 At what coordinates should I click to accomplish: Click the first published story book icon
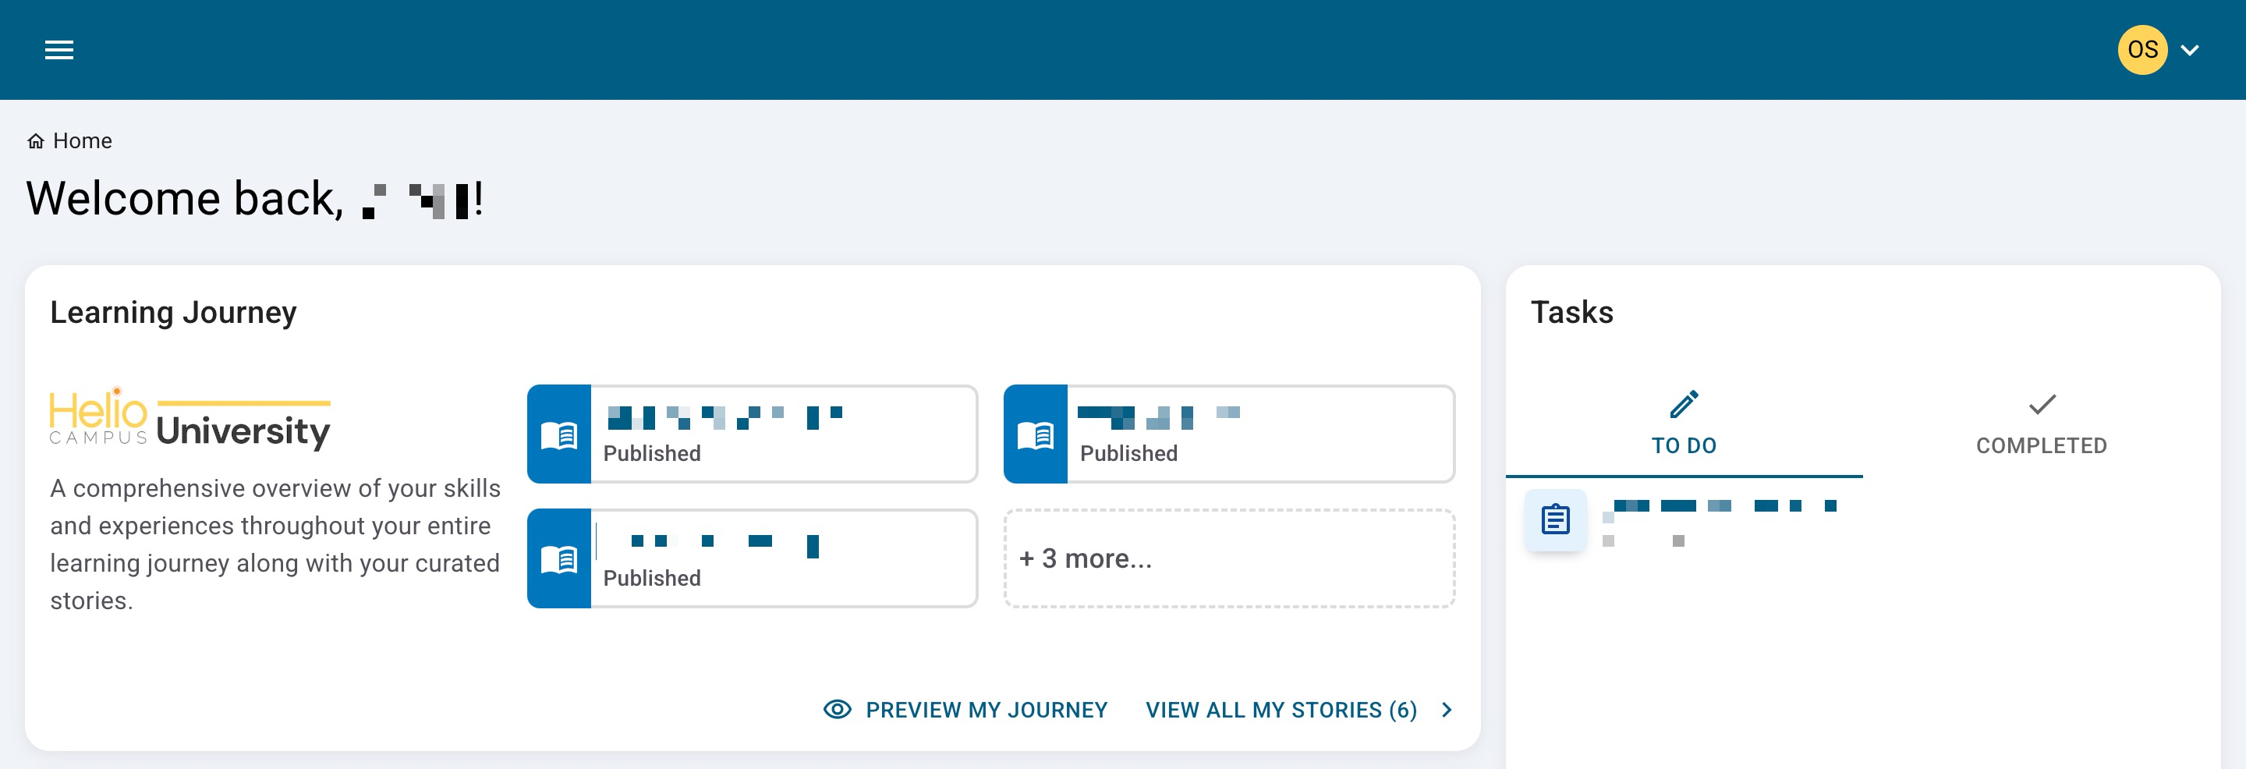point(559,434)
